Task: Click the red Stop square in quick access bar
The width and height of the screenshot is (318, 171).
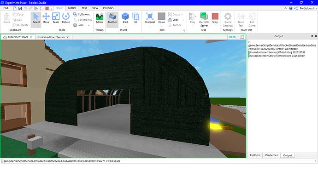Action: click(47, 8)
